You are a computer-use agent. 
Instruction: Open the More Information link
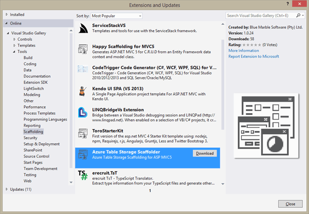coord(244,50)
